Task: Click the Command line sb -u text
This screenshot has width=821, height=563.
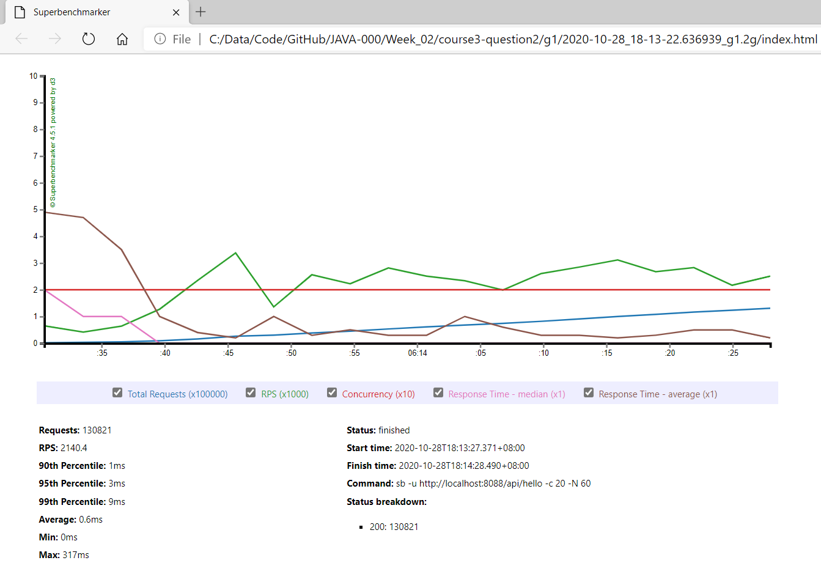Action: pyautogui.click(x=493, y=484)
